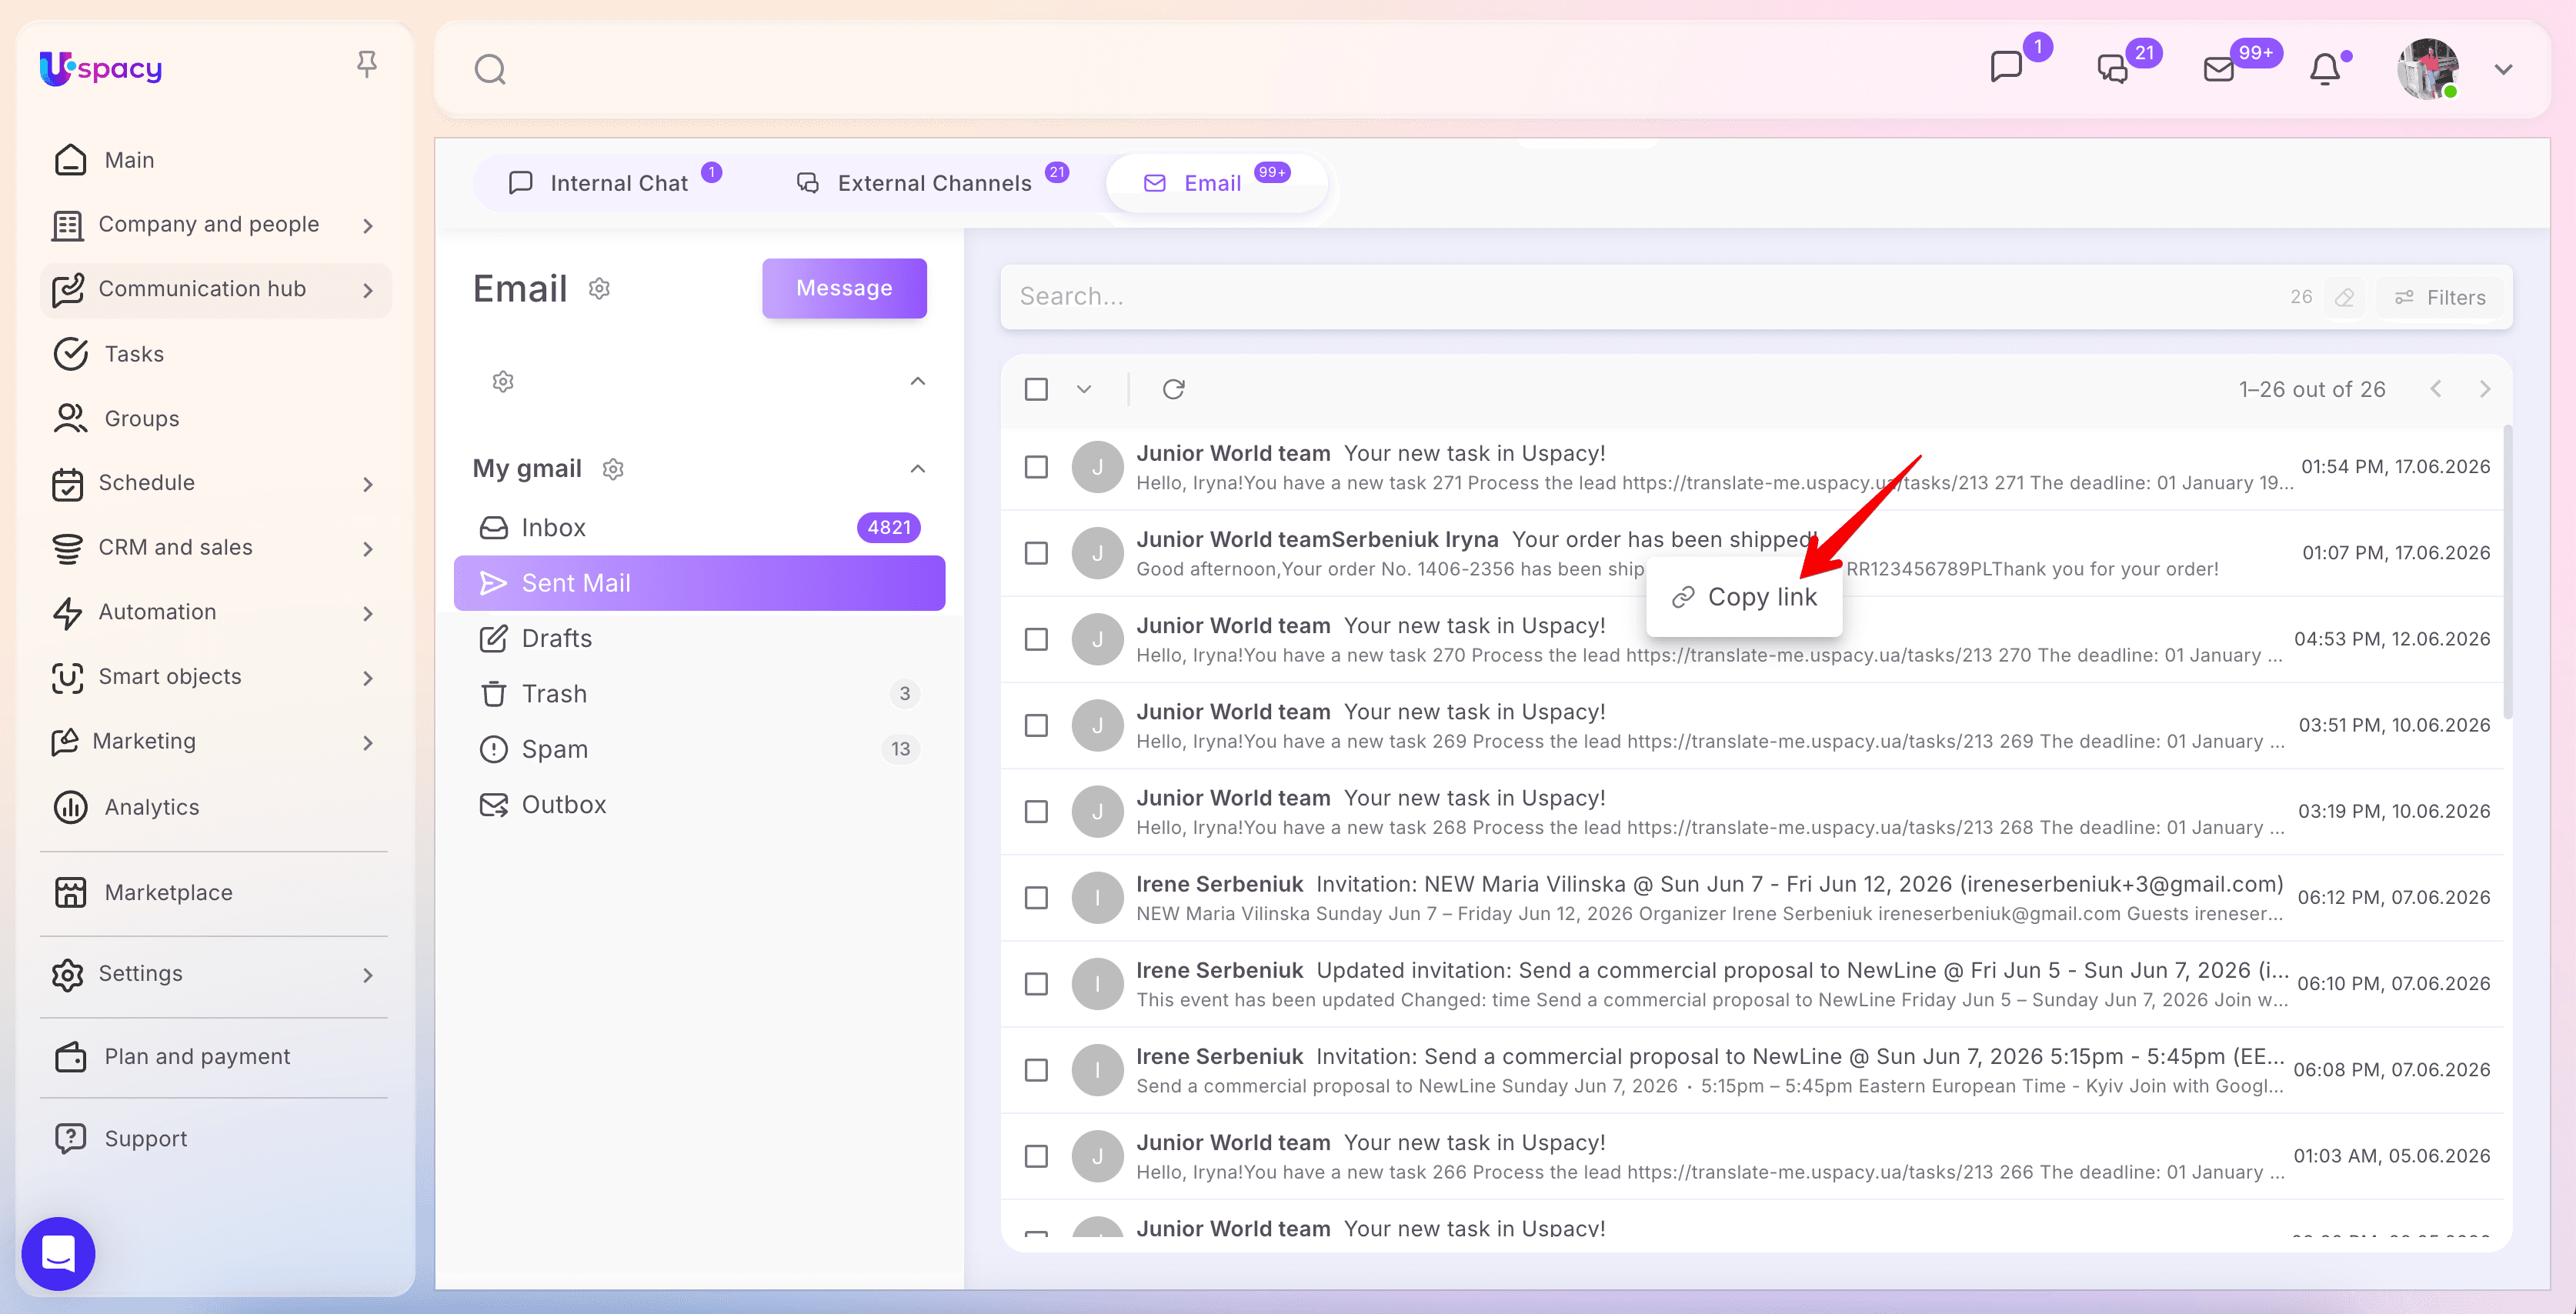Click the Message compose button
The height and width of the screenshot is (1314, 2576).
click(x=844, y=288)
